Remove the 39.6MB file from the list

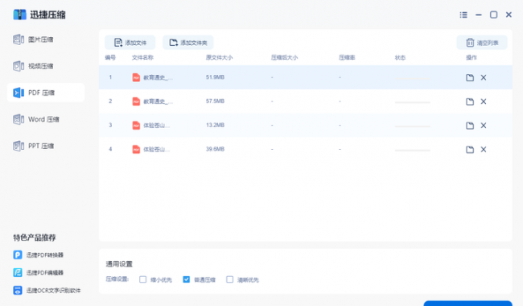click(x=484, y=150)
